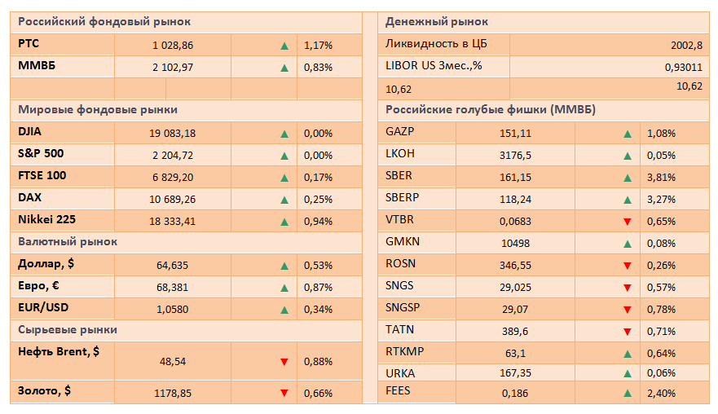The image size is (718, 414).
Task: Click the GAZP ticker label
Action: [399, 132]
